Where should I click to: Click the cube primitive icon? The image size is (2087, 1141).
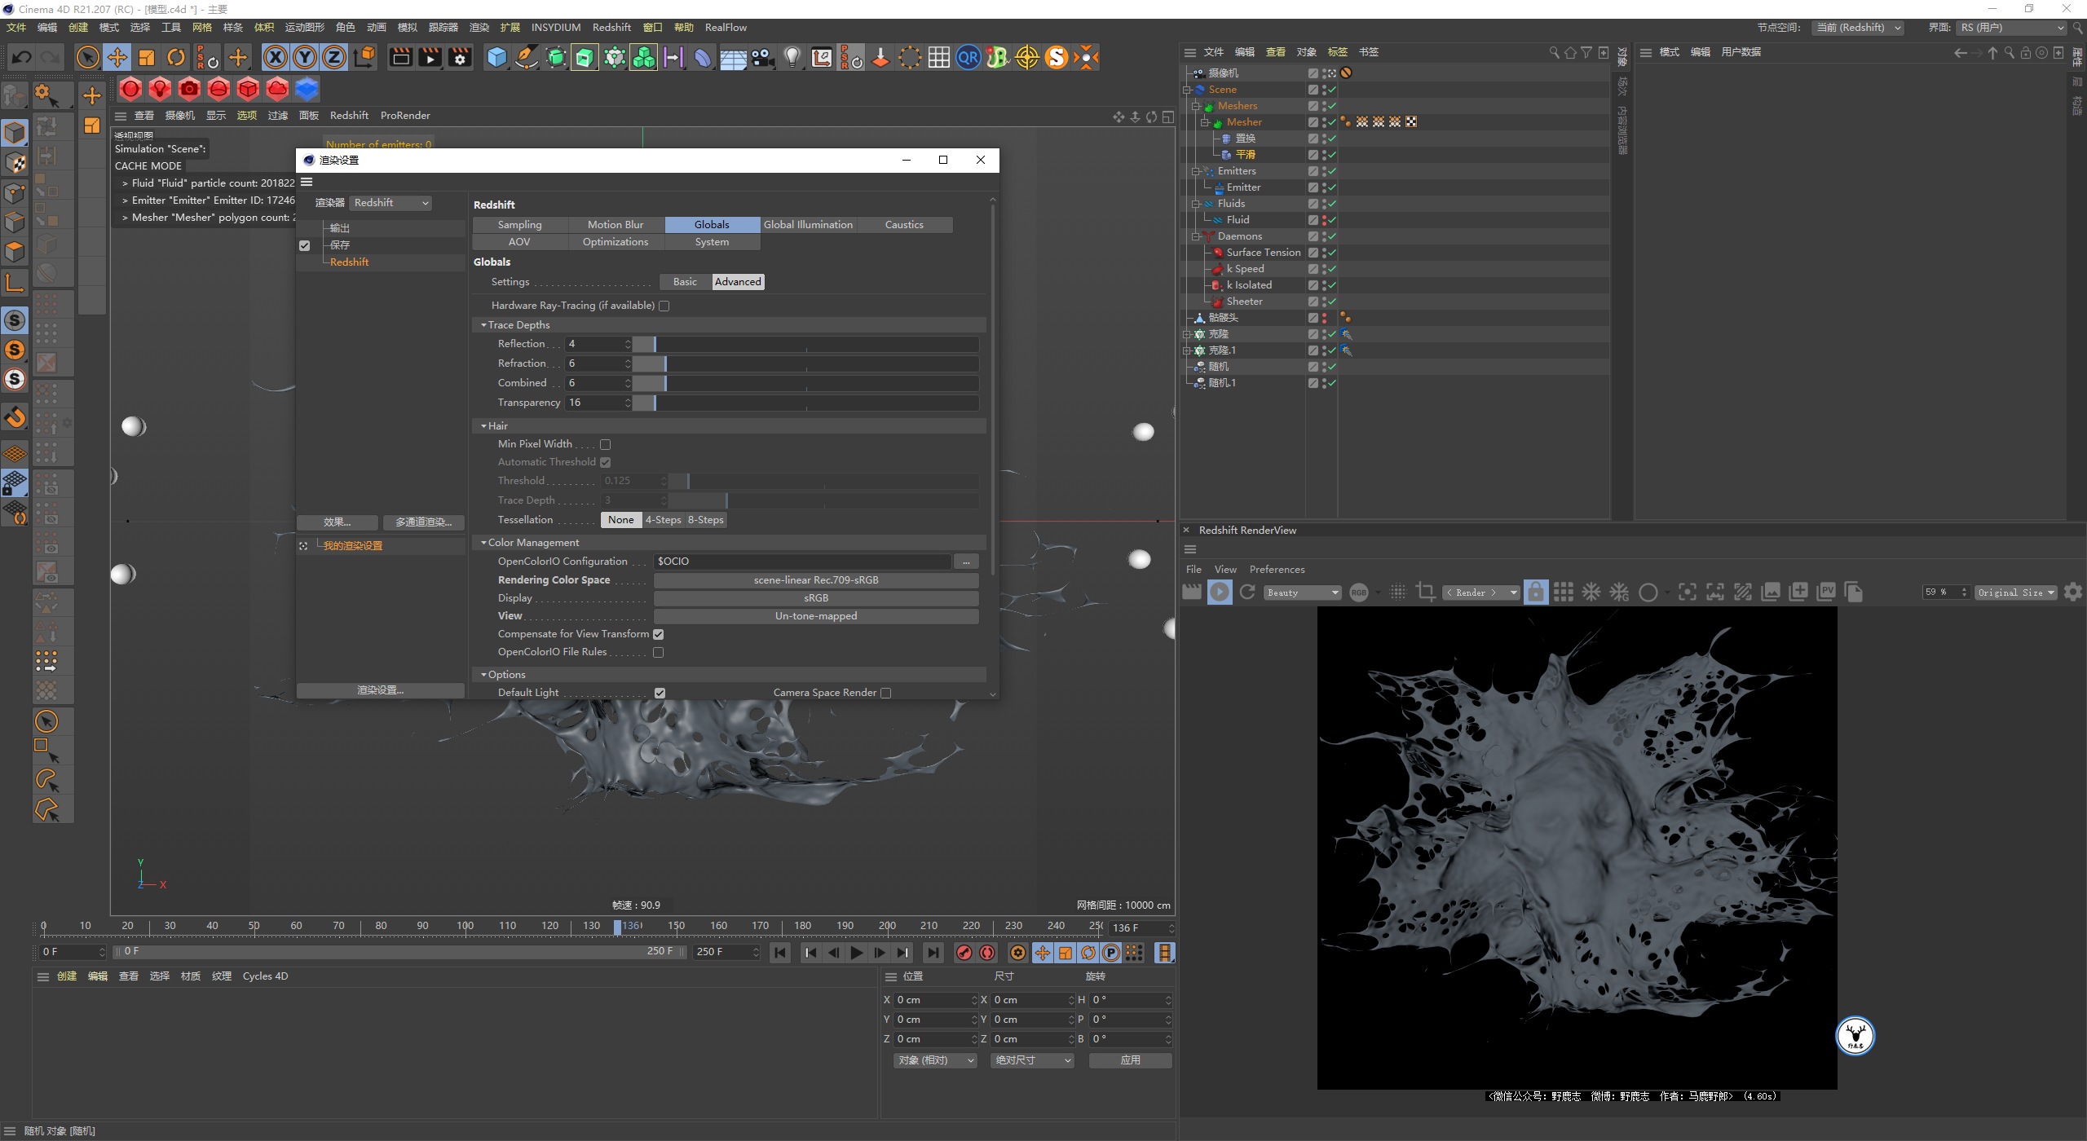(x=496, y=57)
